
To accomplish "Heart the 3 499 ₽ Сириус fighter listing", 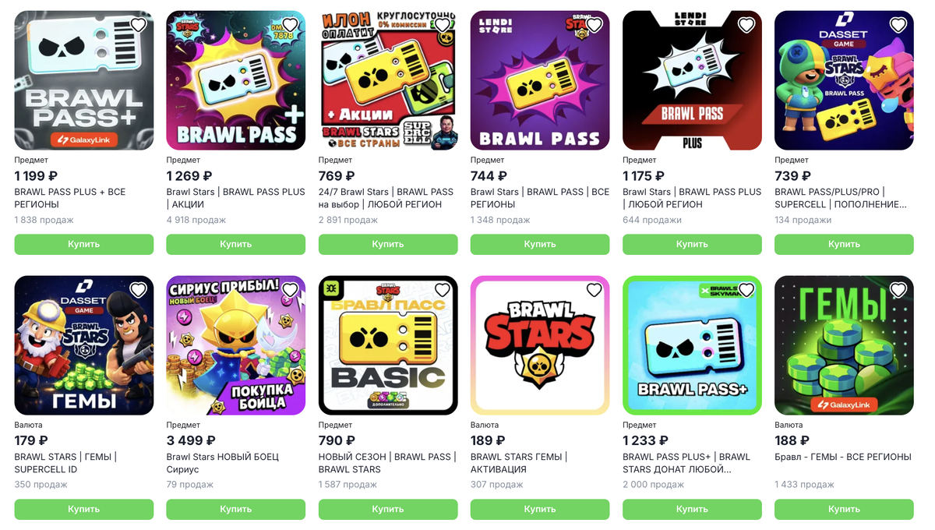I will coord(290,290).
